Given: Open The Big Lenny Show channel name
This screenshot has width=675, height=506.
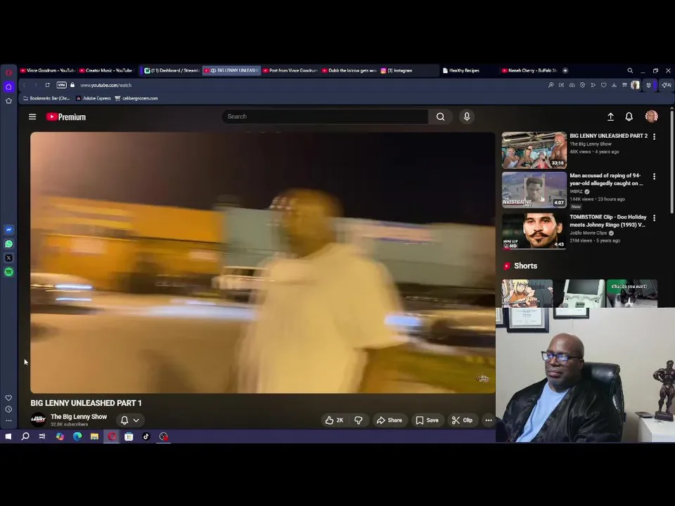Looking at the screenshot, I should [x=79, y=417].
